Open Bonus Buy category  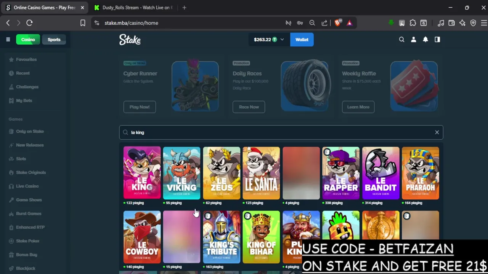(26, 255)
